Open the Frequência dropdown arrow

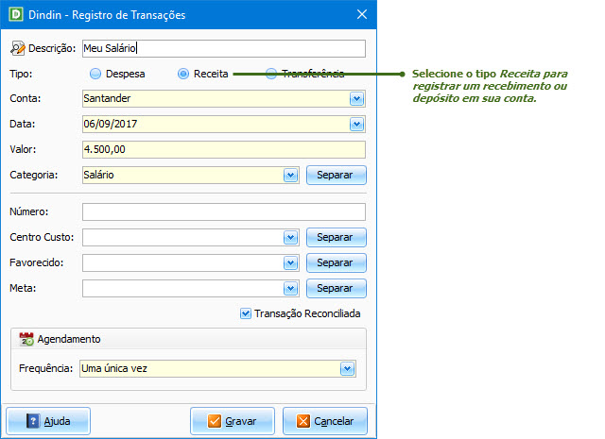point(347,368)
